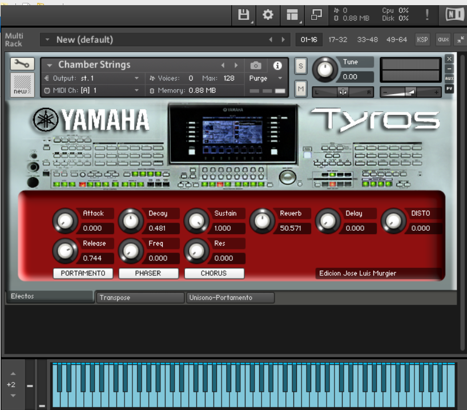Click the Delay knob
Screen dimensions: 467x410
pyautogui.click(x=328, y=221)
